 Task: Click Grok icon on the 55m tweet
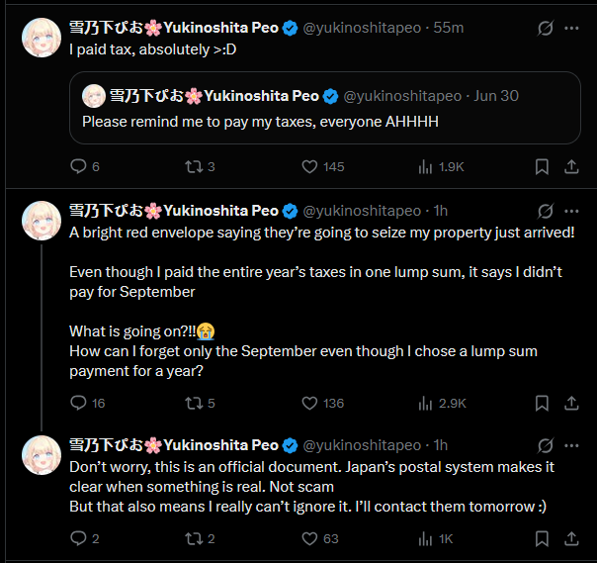[x=544, y=28]
